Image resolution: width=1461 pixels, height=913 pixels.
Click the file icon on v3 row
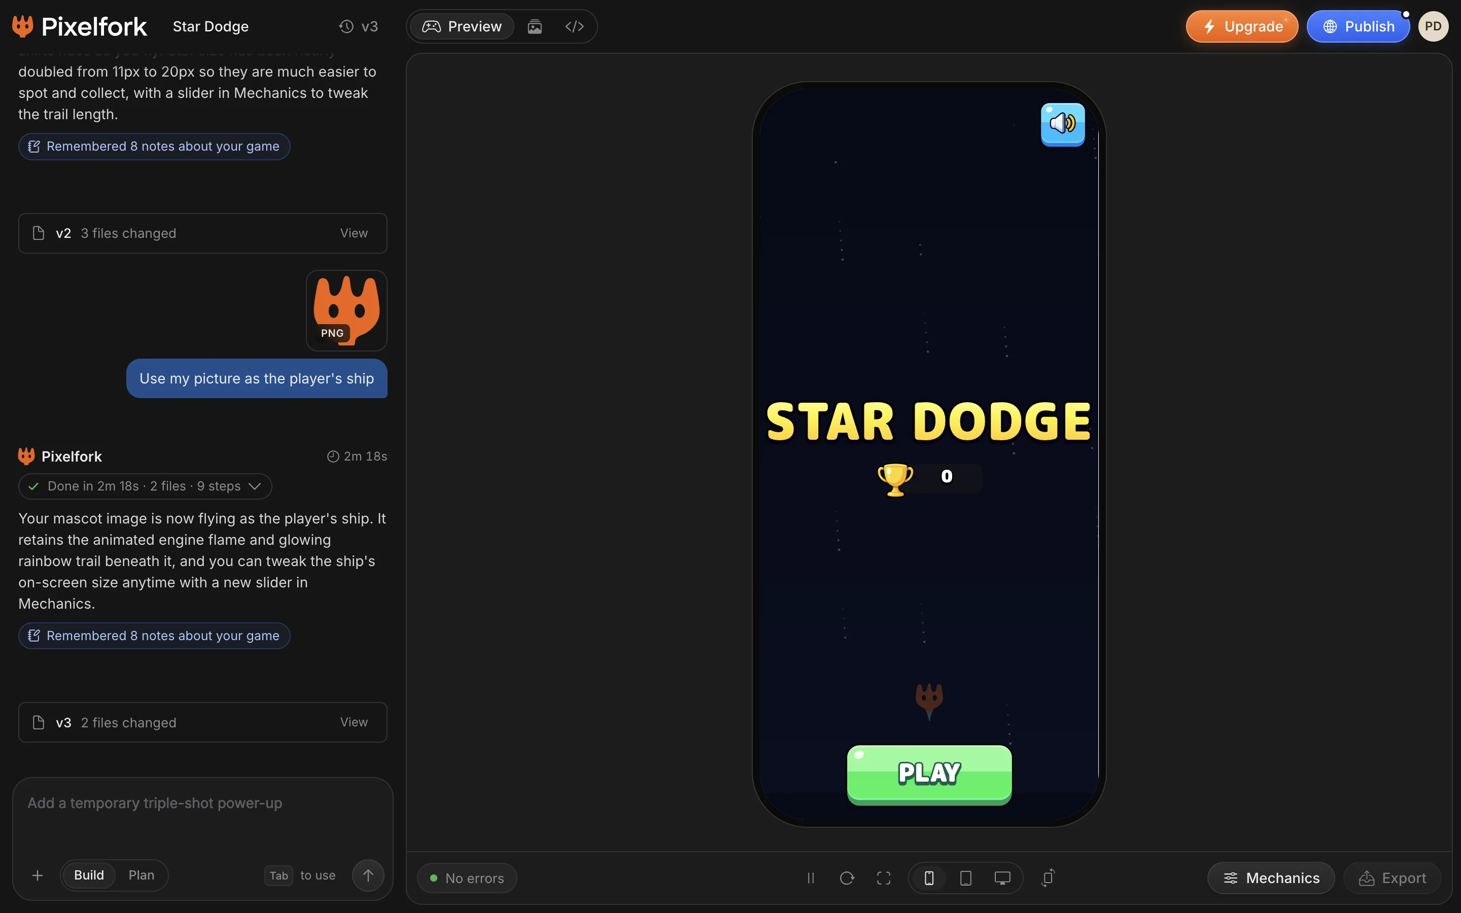point(39,722)
